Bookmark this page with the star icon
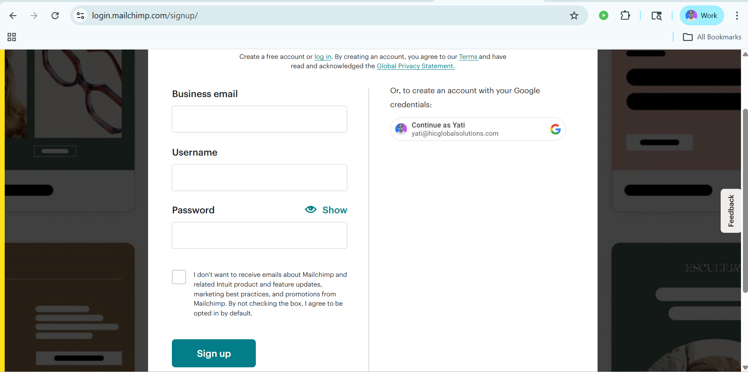Screen dimensions: 748x372 pos(574,16)
